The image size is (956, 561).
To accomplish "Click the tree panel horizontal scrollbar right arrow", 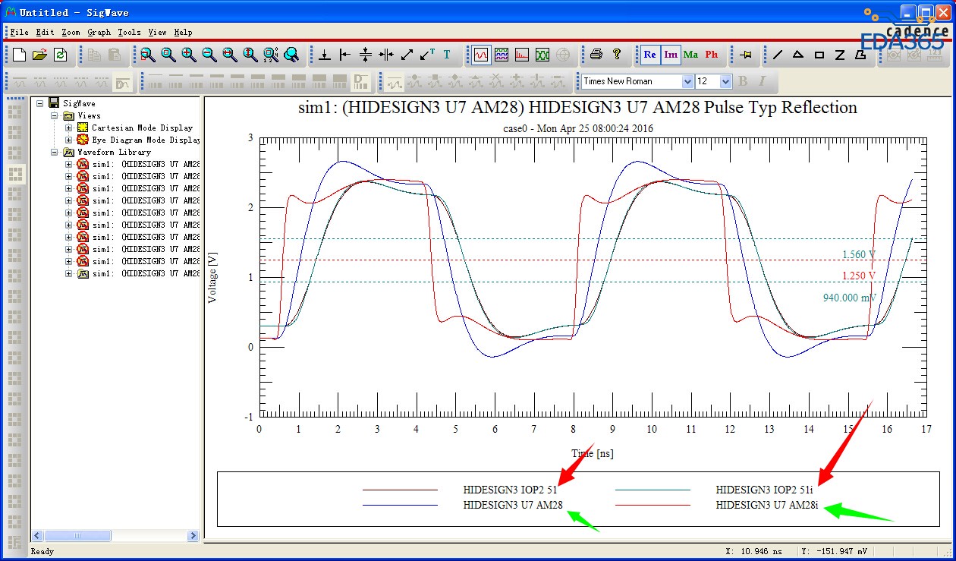I will [x=193, y=536].
